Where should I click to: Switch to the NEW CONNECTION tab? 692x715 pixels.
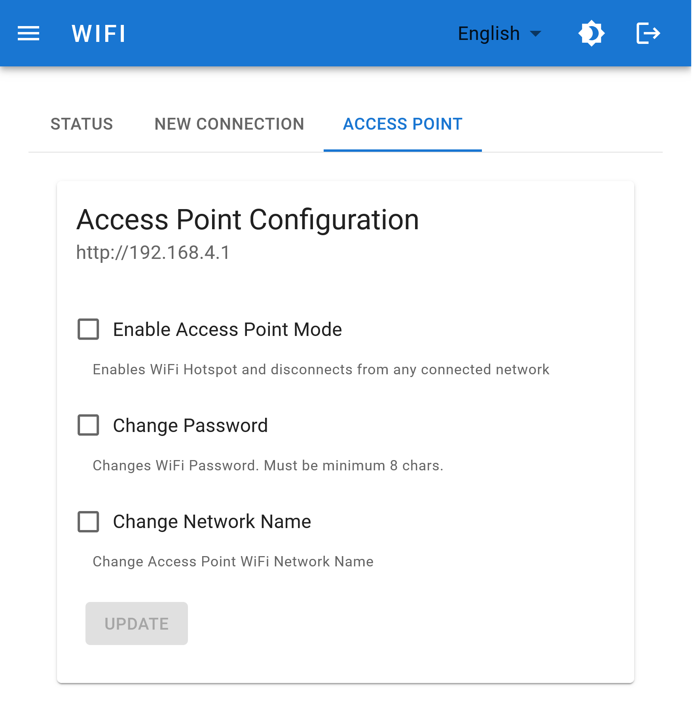pyautogui.click(x=229, y=124)
